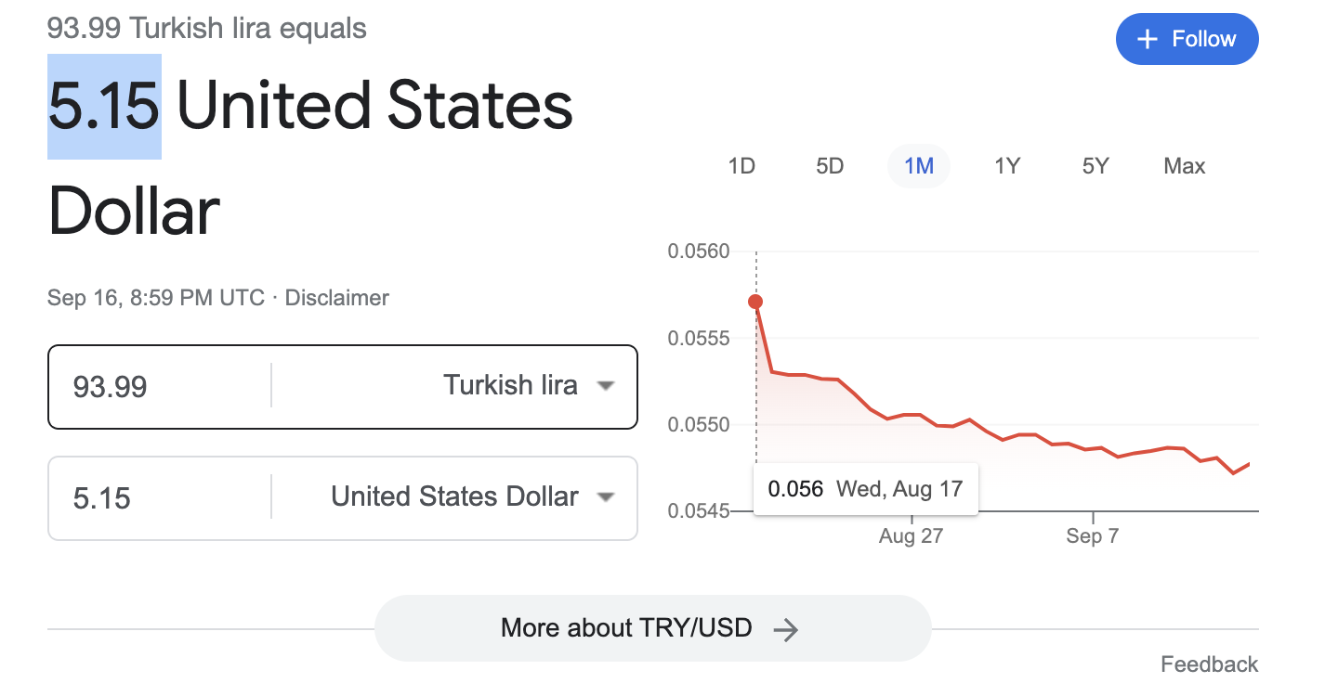Show the 1Y chart range
Screen dimensions: 1325x696
[1007, 166]
